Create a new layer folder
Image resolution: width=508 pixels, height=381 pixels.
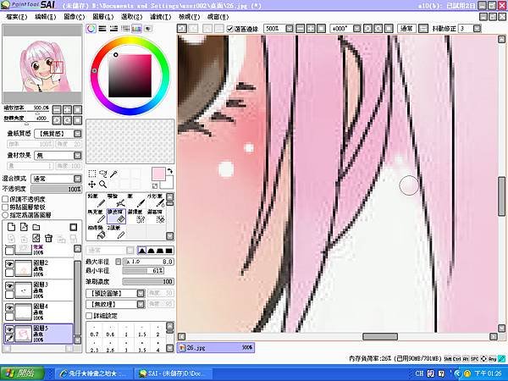coord(36,227)
